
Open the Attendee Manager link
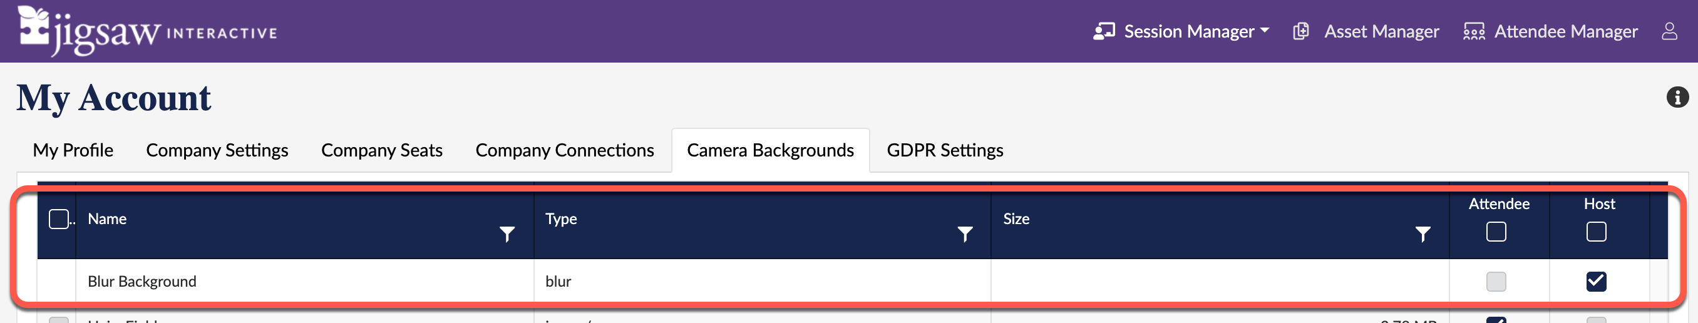(1565, 31)
